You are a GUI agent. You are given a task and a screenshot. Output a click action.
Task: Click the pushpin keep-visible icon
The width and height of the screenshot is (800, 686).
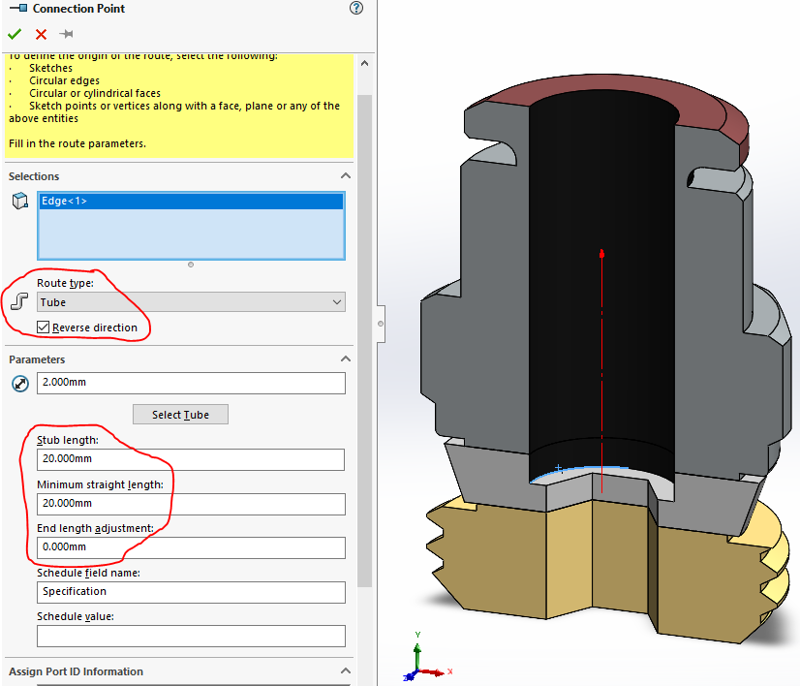(x=66, y=34)
